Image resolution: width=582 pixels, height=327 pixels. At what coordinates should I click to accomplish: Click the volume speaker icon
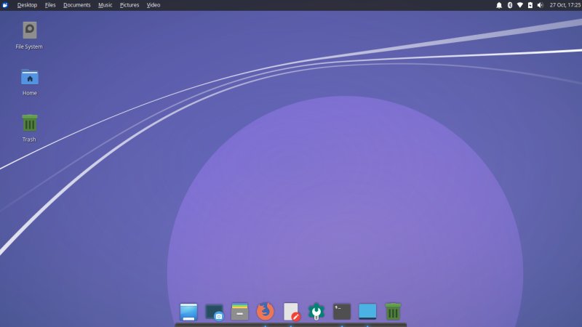click(540, 5)
